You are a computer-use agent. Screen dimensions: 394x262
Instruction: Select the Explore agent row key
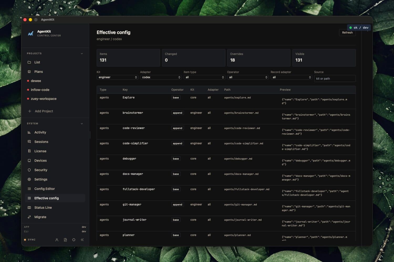(128, 97)
